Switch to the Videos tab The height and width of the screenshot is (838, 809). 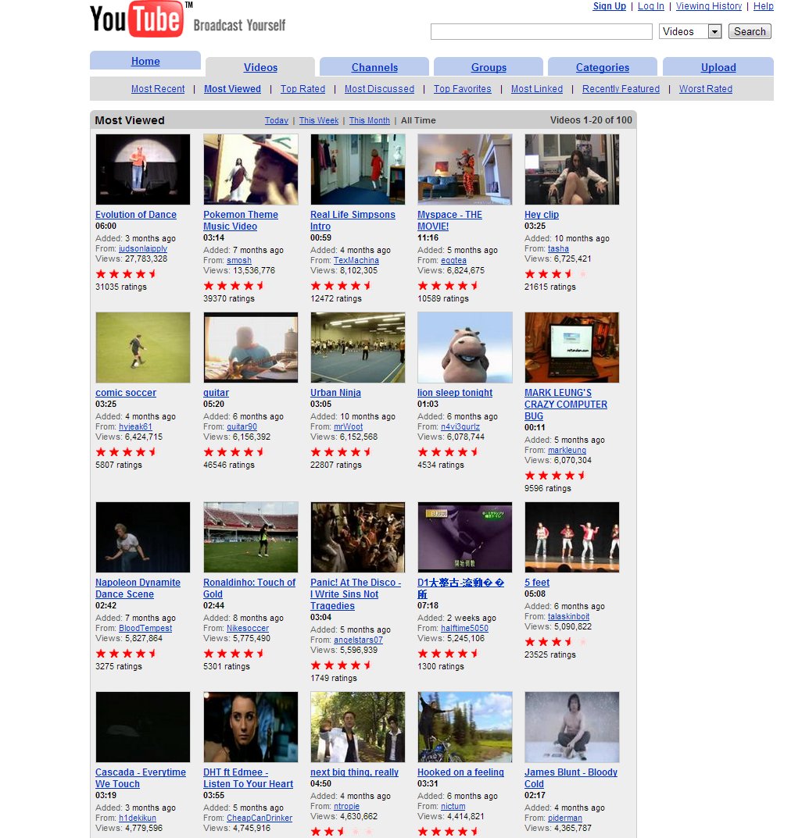(260, 67)
